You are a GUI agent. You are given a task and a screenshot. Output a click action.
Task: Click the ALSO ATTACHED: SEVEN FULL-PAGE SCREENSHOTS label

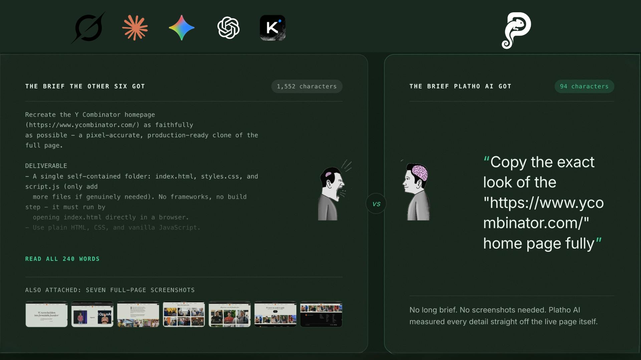click(x=110, y=290)
